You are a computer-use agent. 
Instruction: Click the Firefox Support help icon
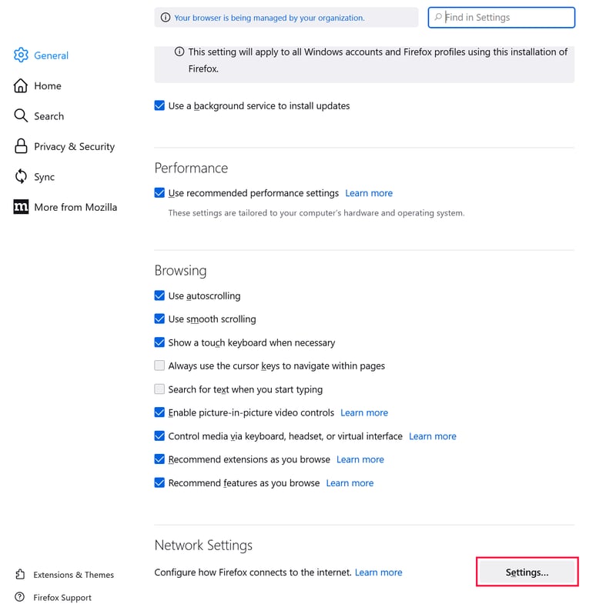(20, 598)
